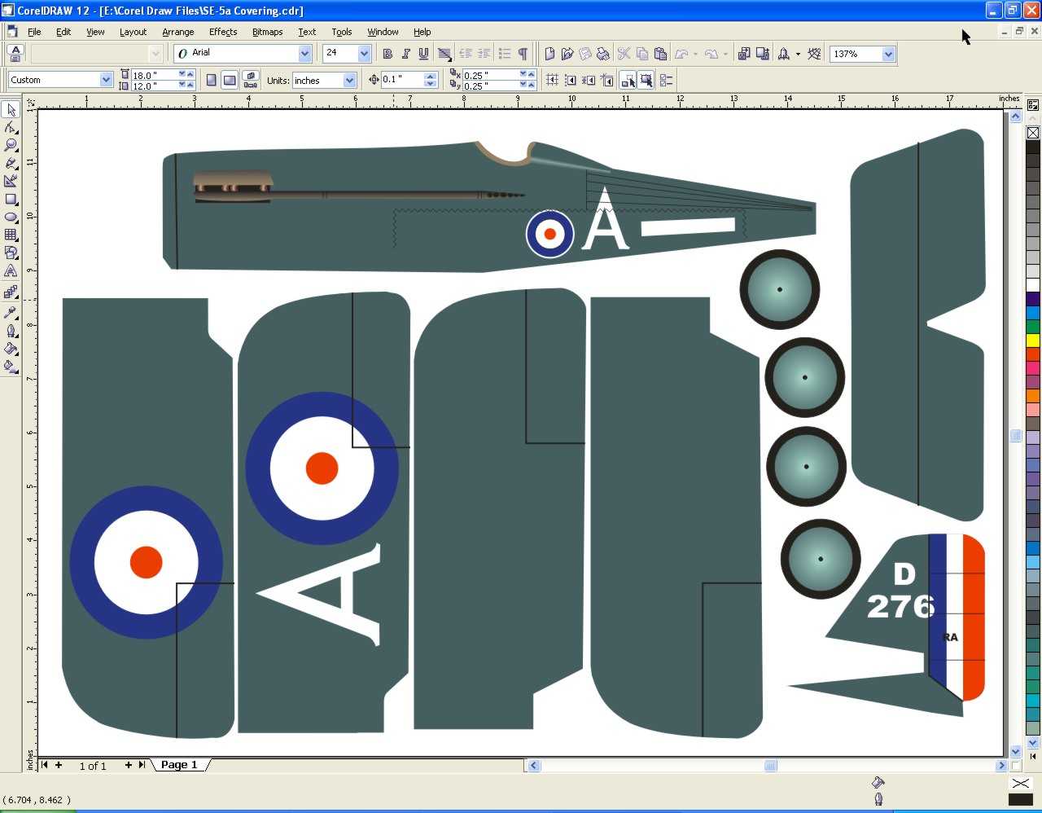Click the no-color X swatch in palette
Image resolution: width=1042 pixels, height=813 pixels.
pyautogui.click(x=1032, y=133)
